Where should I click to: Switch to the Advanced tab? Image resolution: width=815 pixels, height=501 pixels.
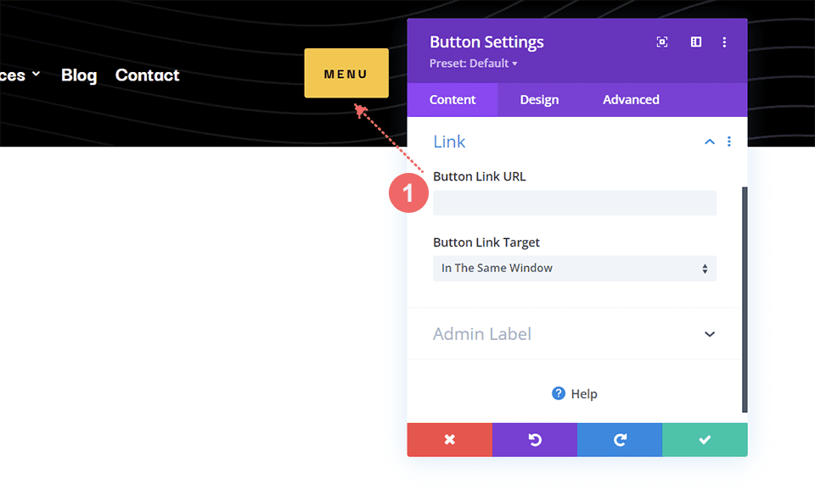[x=631, y=99]
